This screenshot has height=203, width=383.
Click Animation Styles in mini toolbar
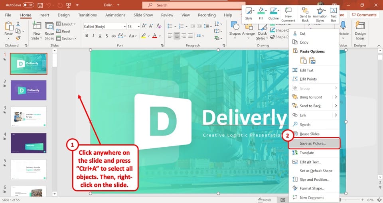(x=320, y=15)
